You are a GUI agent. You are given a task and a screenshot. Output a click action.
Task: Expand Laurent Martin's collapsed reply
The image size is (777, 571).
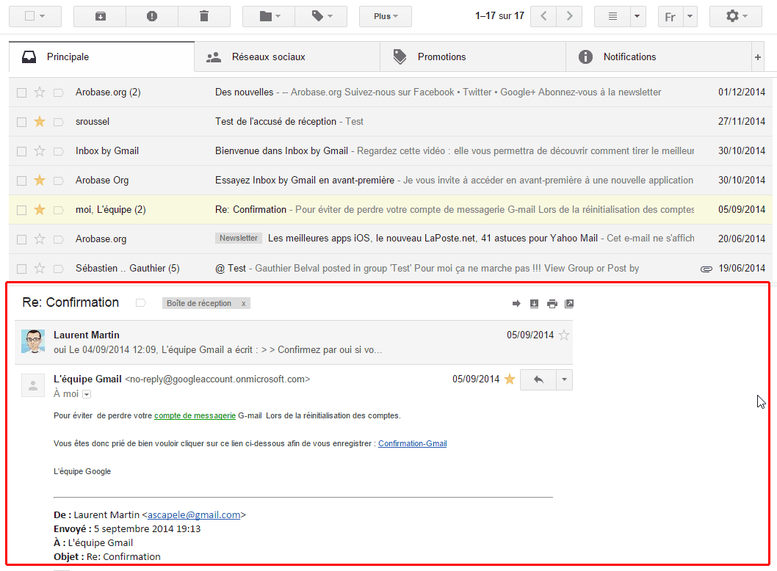tap(294, 342)
